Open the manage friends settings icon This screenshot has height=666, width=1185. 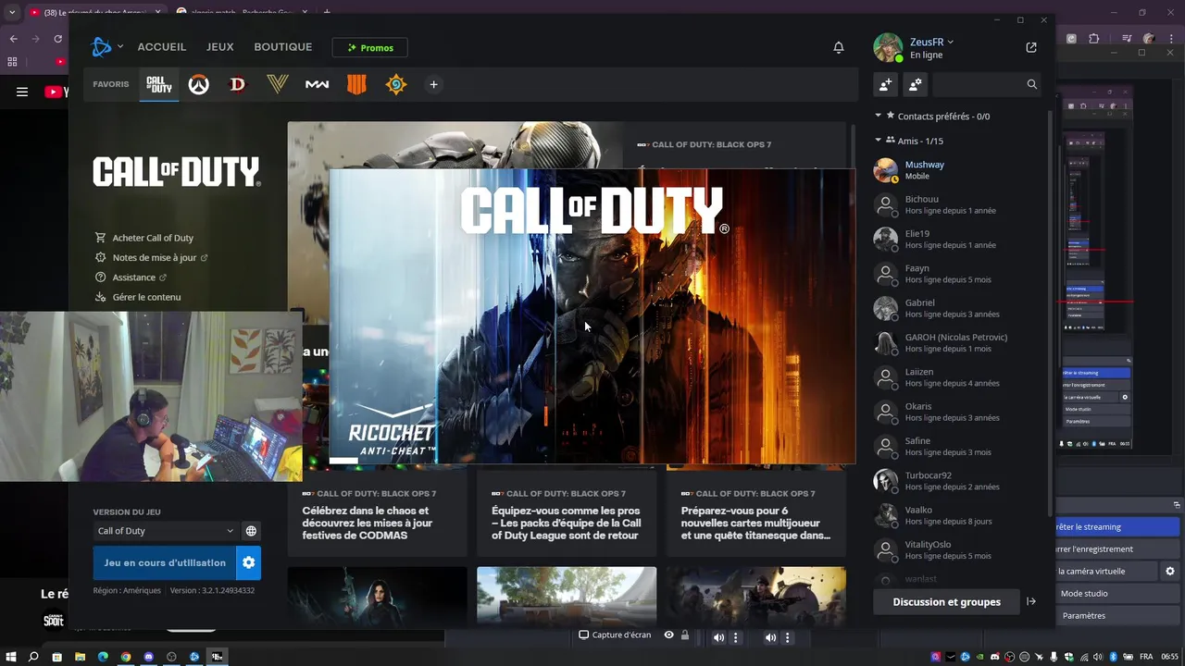click(916, 84)
